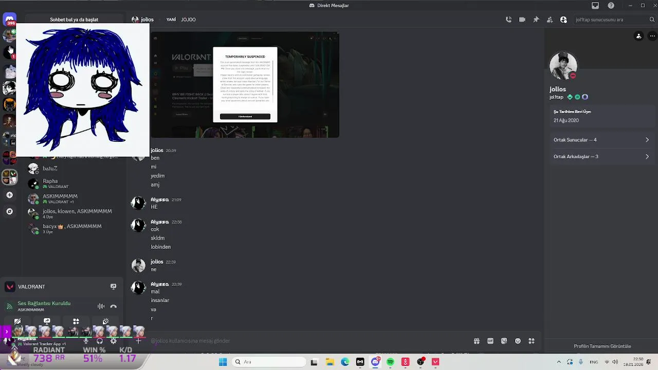Toggle noise suppression waveform icon
The width and height of the screenshot is (658, 370).
click(x=101, y=306)
